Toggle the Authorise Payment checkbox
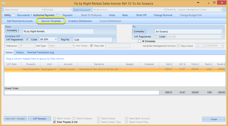Image resolution: width=228 pixels, height=126 pixels. click(58, 15)
